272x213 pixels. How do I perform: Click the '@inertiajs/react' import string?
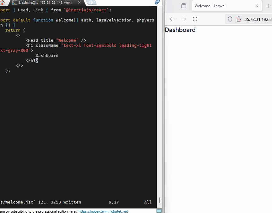86,10
